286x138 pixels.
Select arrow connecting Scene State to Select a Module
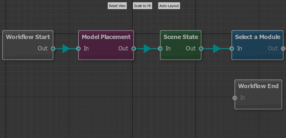click(217, 49)
